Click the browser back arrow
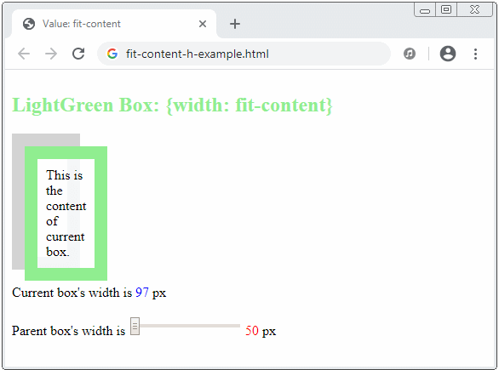The image size is (499, 370). pyautogui.click(x=24, y=54)
